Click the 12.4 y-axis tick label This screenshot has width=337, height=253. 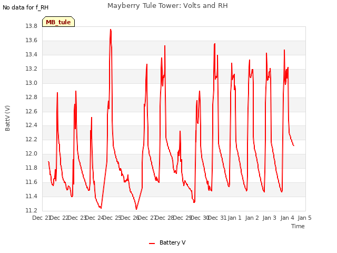pos(32,125)
